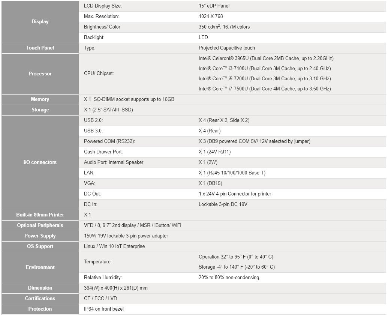Click the Optional Peripherals header cell

pyautogui.click(x=40, y=225)
